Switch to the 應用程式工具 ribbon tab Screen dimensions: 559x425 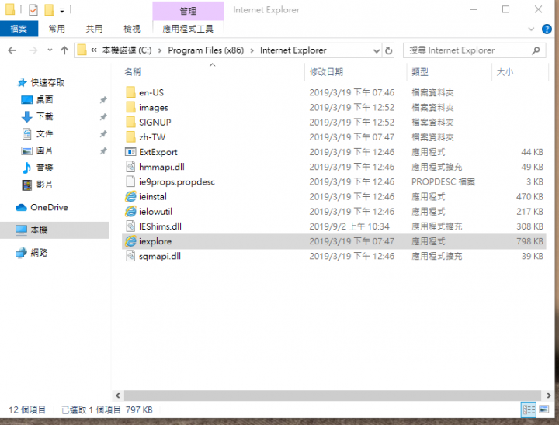pyautogui.click(x=188, y=29)
